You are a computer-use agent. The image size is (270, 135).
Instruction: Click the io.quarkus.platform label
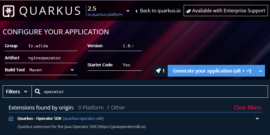pos(105,15)
